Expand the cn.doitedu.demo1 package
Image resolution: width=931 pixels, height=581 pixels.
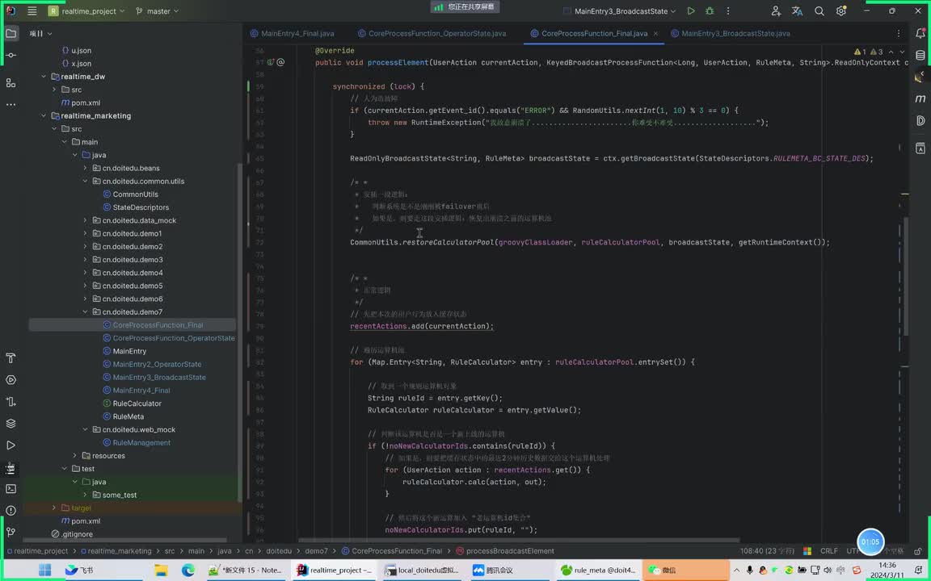85,233
